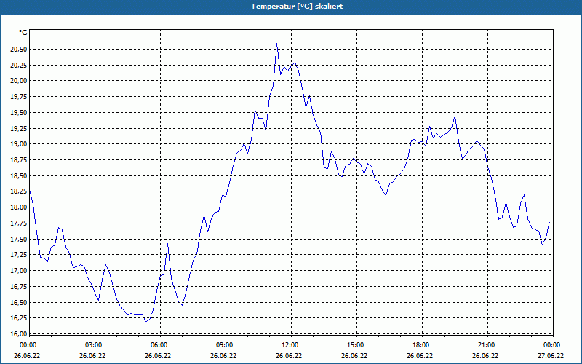The width and height of the screenshot is (582, 364).
Task: Click the 18:00 time axis label
Action: [x=420, y=345]
